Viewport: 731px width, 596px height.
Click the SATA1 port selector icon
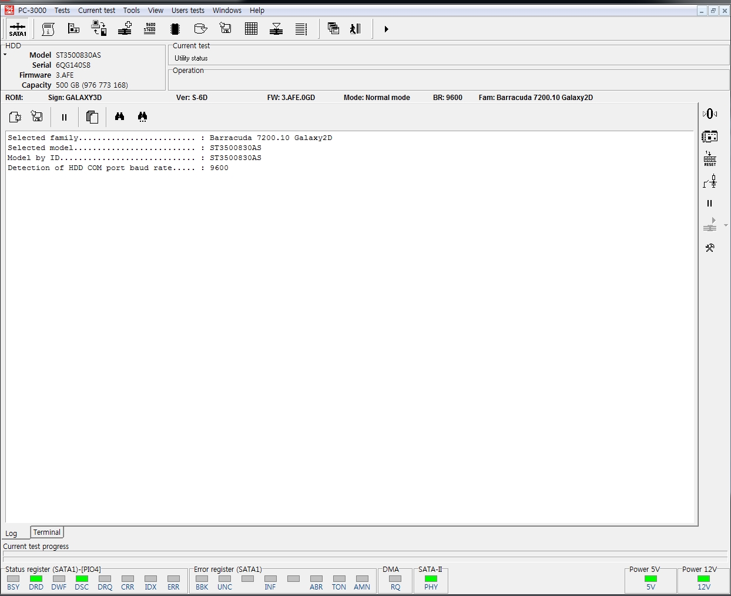coord(18,29)
